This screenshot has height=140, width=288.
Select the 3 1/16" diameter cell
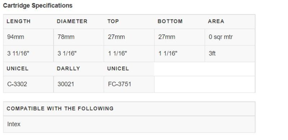coord(79,53)
